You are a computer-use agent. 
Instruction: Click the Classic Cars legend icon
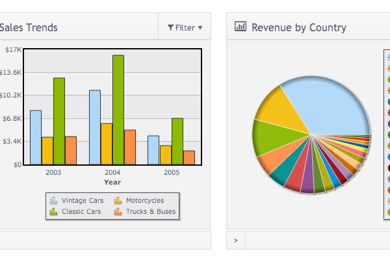click(x=53, y=212)
